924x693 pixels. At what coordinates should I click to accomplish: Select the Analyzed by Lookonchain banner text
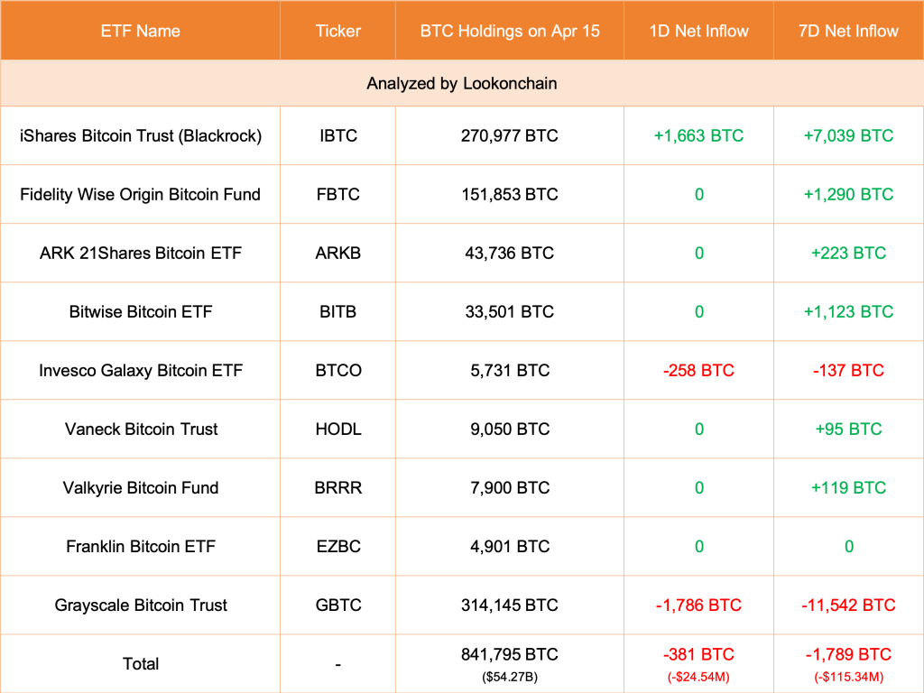[x=461, y=84]
